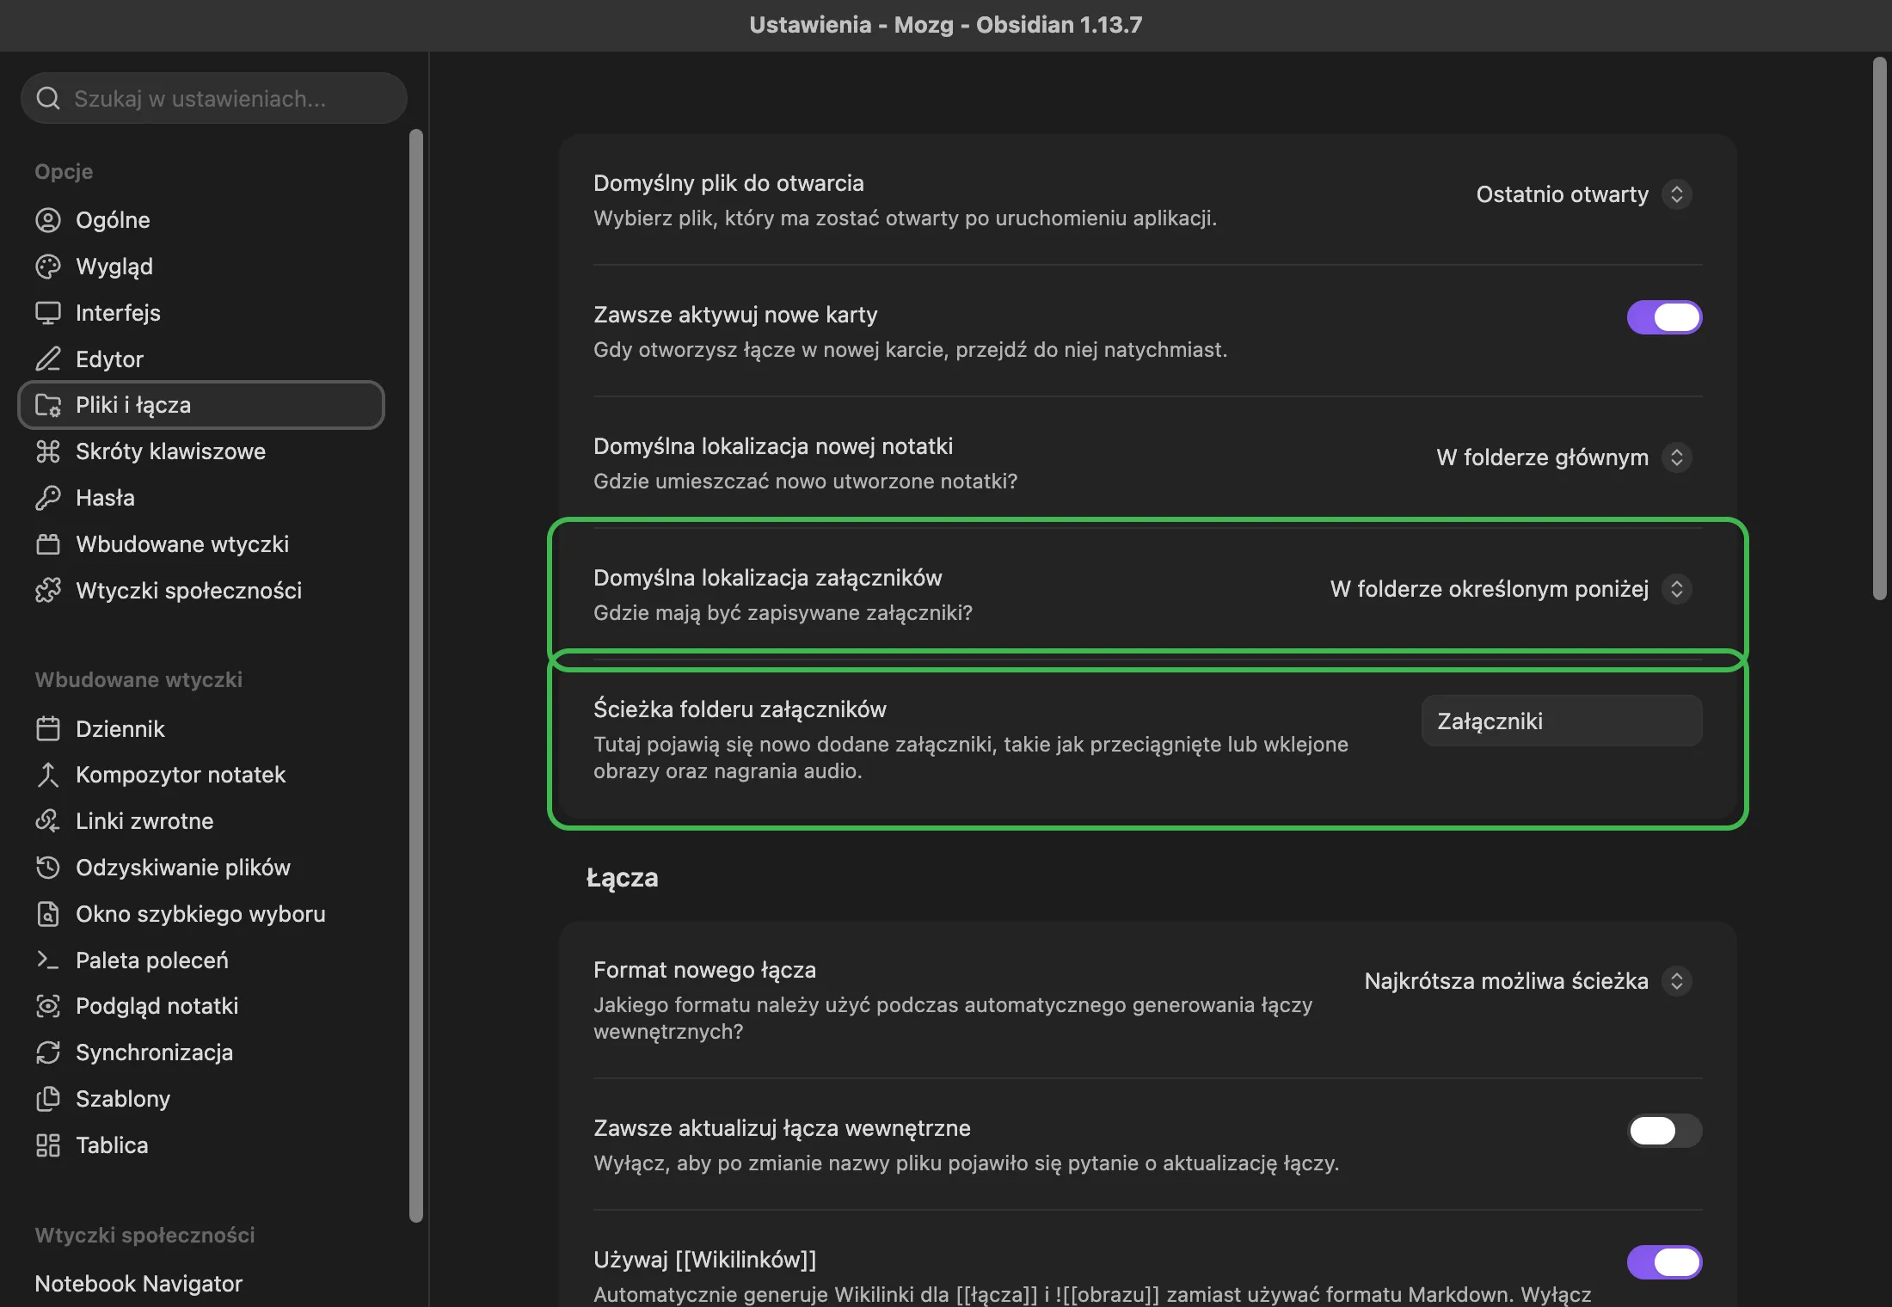Click the Łącza section heading
Viewport: 1892px width, 1307px height.
[622, 878]
